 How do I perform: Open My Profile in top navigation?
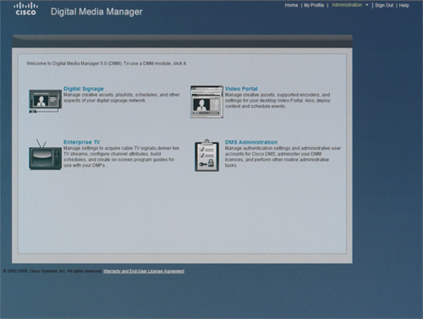314,5
